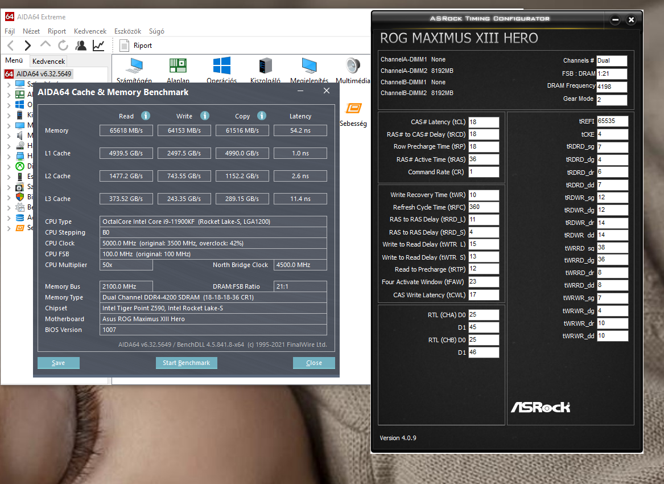Click the speaker multimedia icon in tree
Image resolution: width=664 pixels, height=484 pixels.
(x=19, y=135)
